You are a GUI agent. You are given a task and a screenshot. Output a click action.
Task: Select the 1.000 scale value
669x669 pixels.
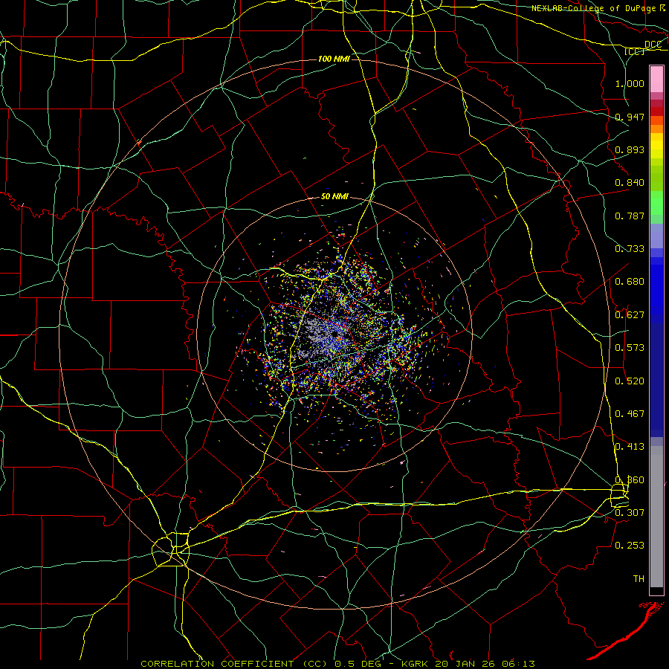630,83
